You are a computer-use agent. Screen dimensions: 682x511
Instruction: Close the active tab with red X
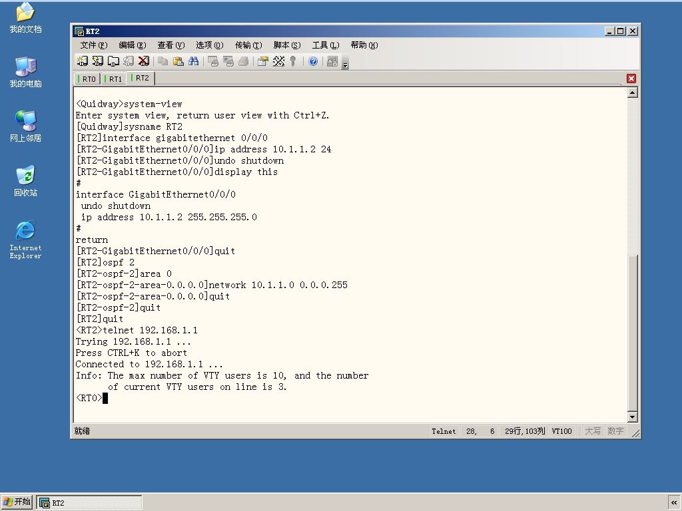pyautogui.click(x=631, y=79)
